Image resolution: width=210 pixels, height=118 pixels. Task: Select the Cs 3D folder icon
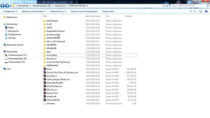click(x=45, y=24)
